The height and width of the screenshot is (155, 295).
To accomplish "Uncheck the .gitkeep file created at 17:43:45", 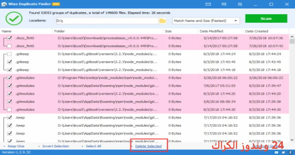I will (10, 62).
